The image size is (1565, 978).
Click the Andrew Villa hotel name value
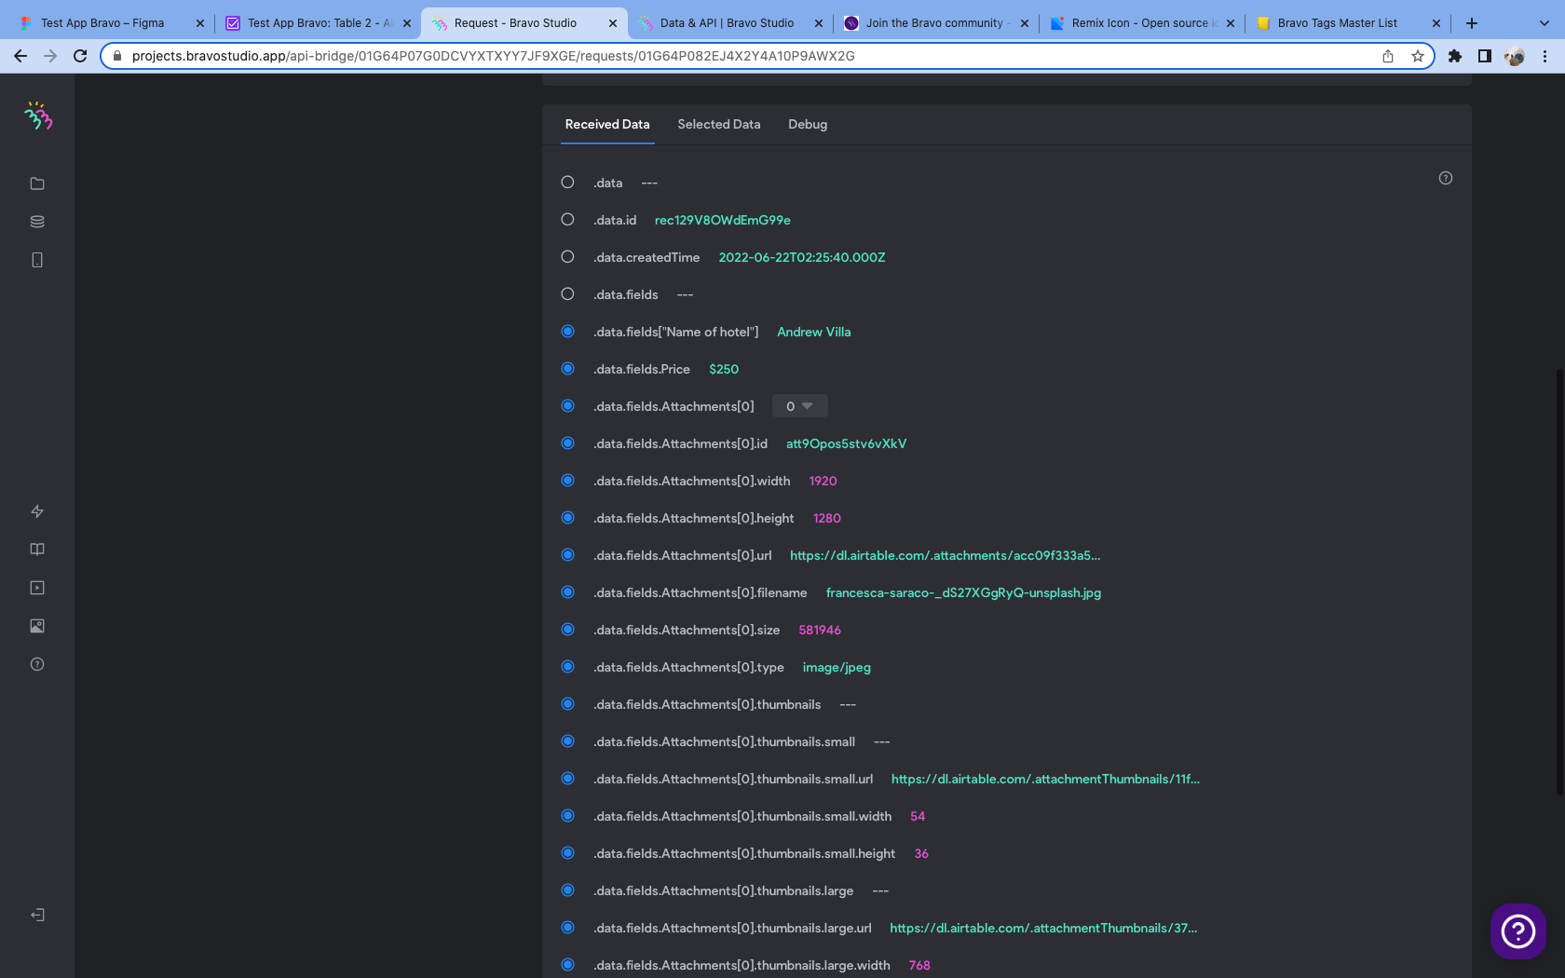814,333
